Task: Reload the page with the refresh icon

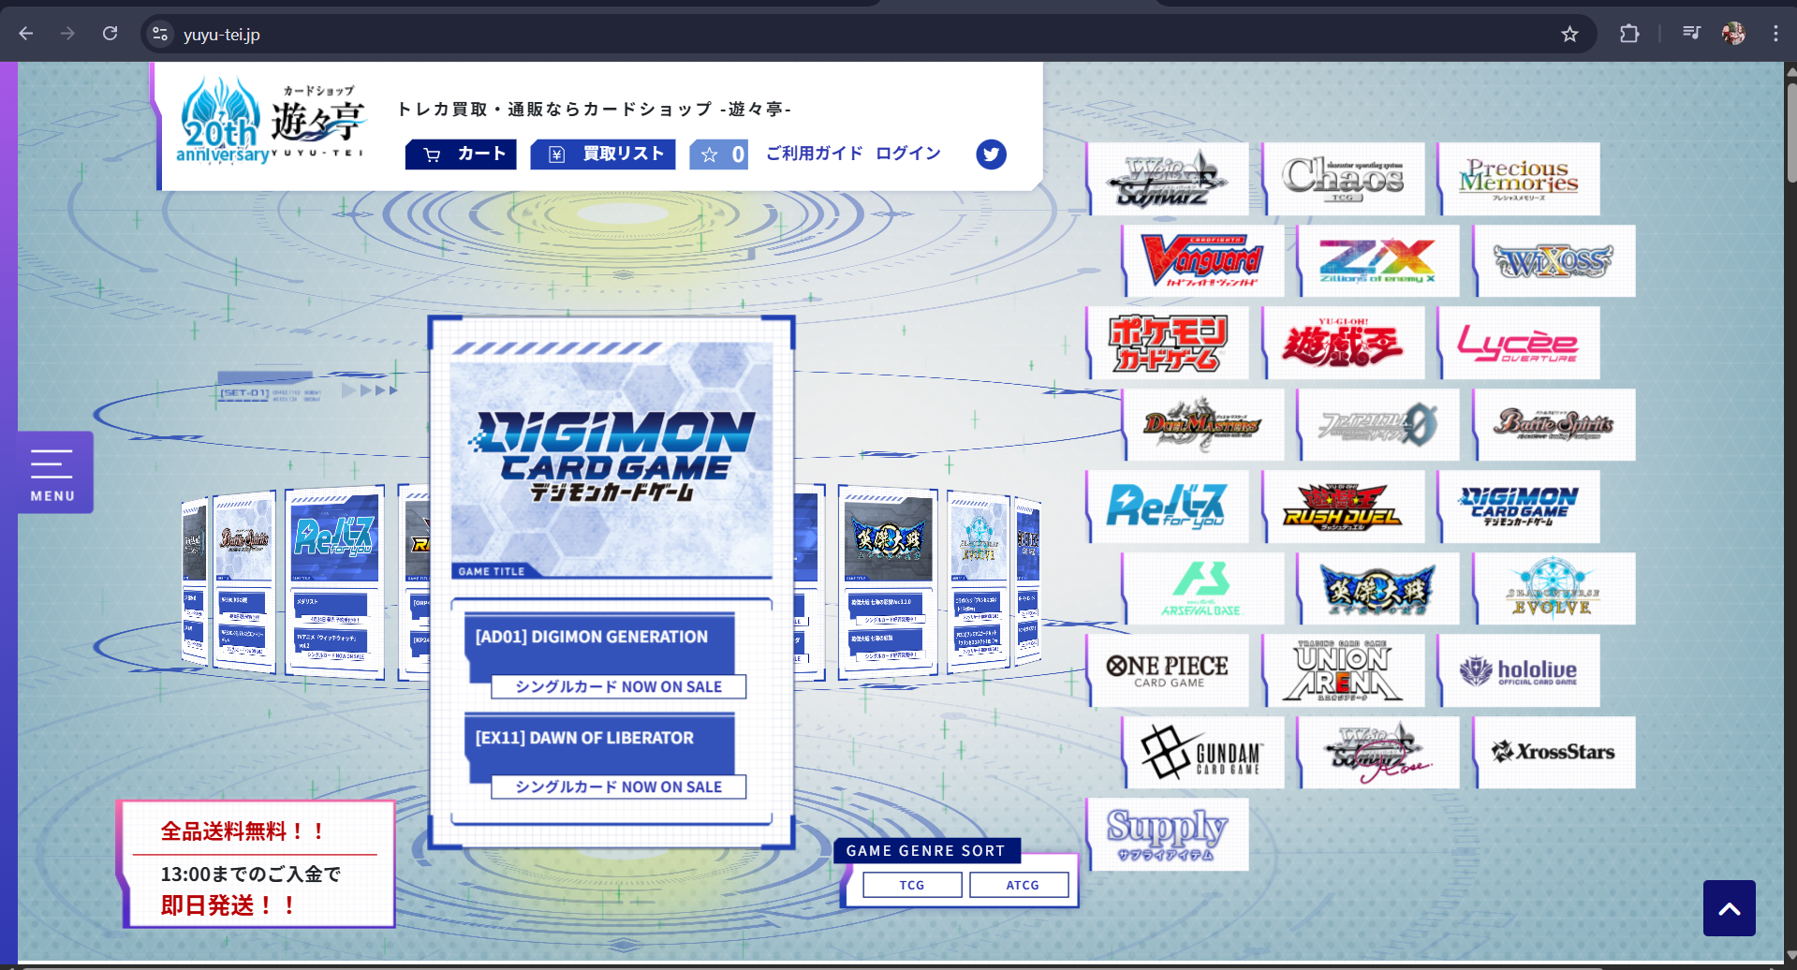Action: point(110,34)
